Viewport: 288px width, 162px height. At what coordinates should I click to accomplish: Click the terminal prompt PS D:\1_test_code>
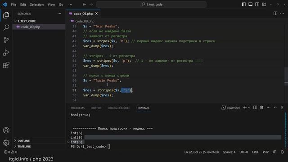click(88, 146)
